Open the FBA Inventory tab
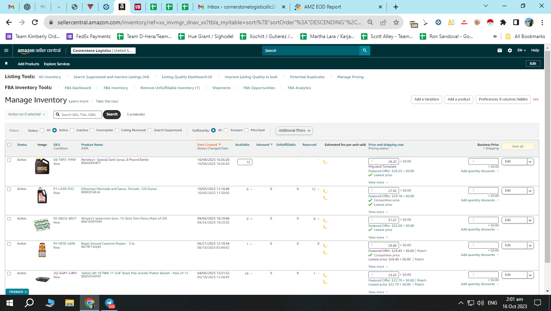Screen dimensions: 551x311 (x=116, y=88)
